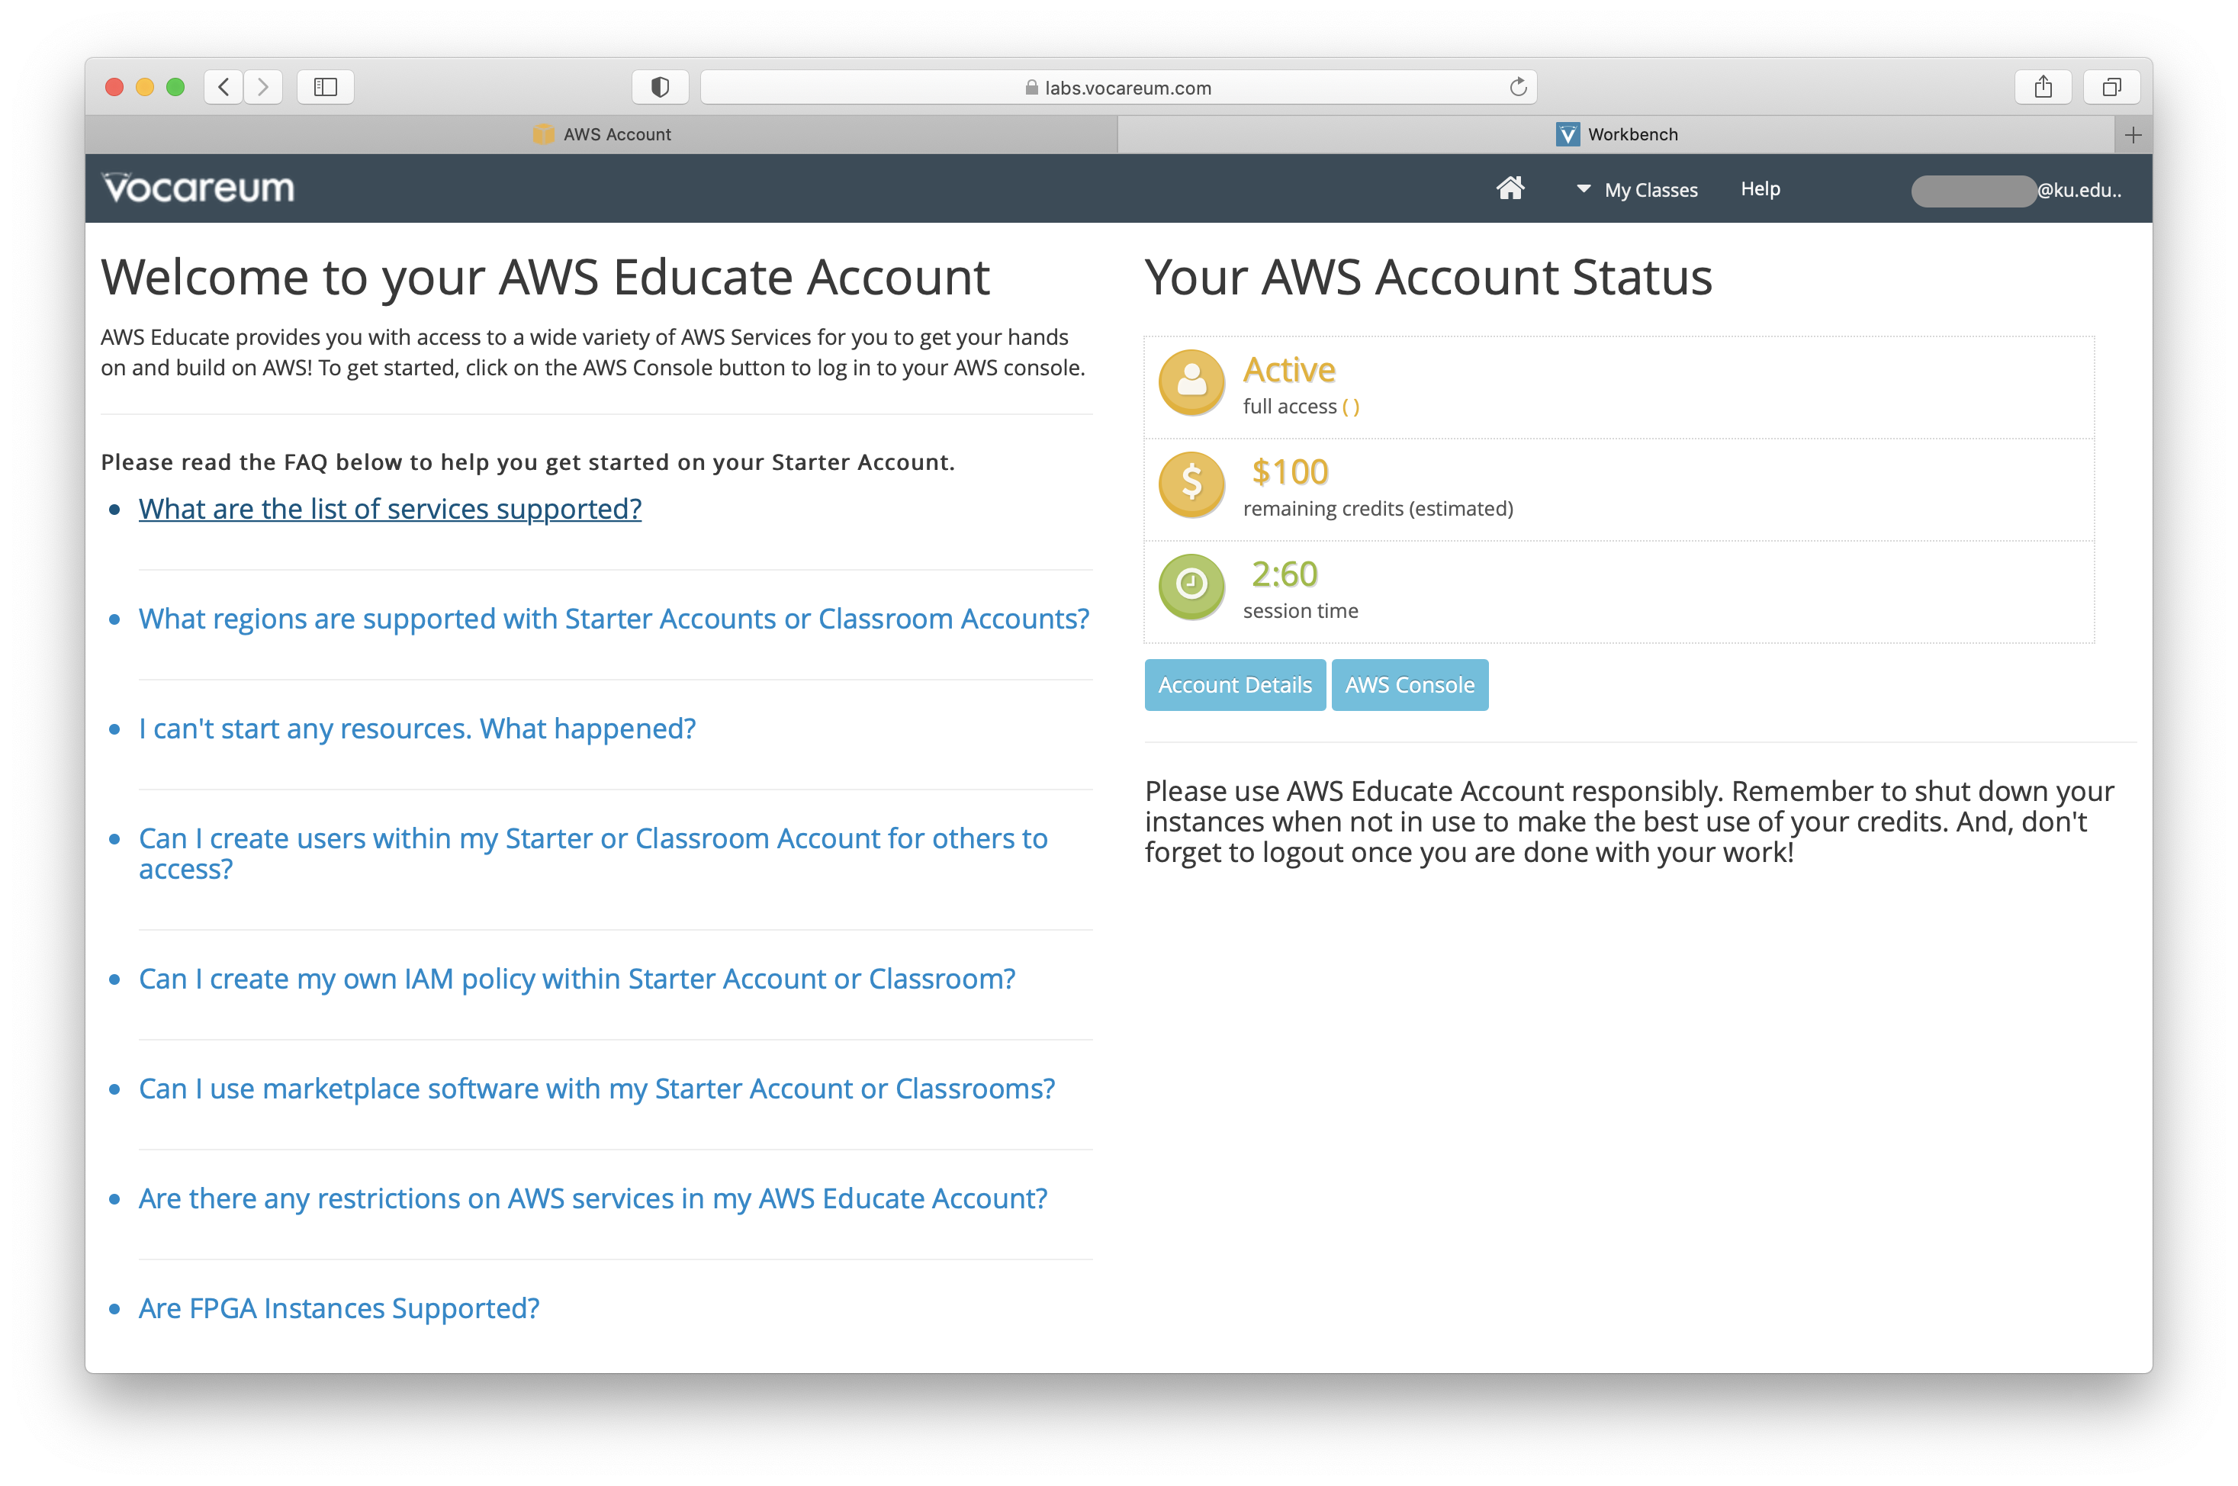The height and width of the screenshot is (1486, 2238).
Task: Click the Vocareum logo
Action: 198,188
